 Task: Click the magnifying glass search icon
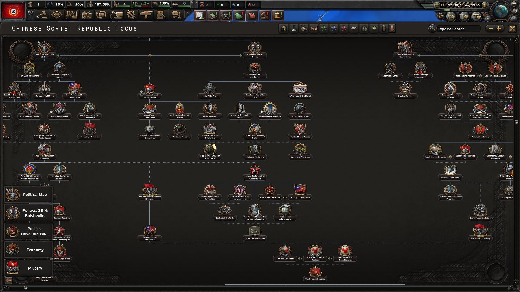[433, 29]
